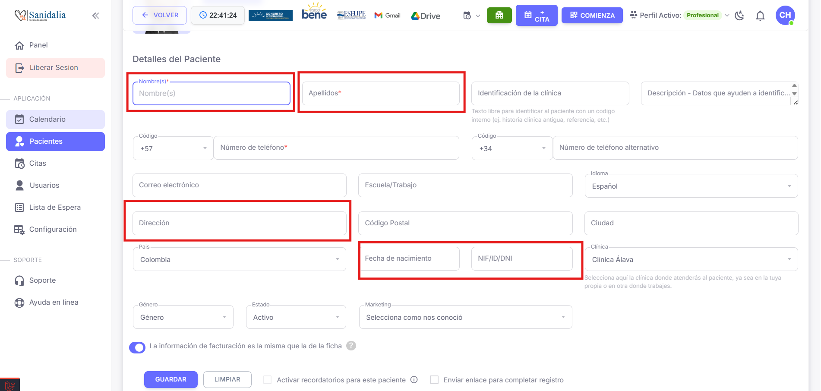The image size is (821, 391).
Task: Collapse sidebar with double chevron icon
Action: [95, 16]
